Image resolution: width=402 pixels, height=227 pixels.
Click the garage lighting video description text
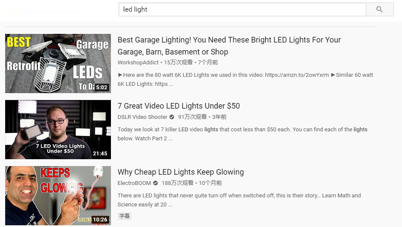tap(245, 79)
